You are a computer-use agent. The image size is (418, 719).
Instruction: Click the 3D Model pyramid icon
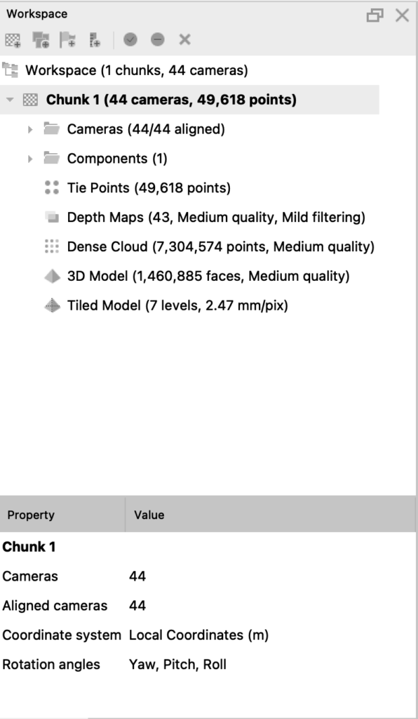click(52, 276)
